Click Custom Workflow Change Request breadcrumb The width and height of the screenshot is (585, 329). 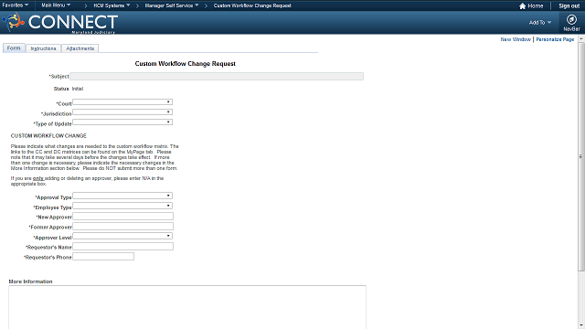tap(252, 5)
